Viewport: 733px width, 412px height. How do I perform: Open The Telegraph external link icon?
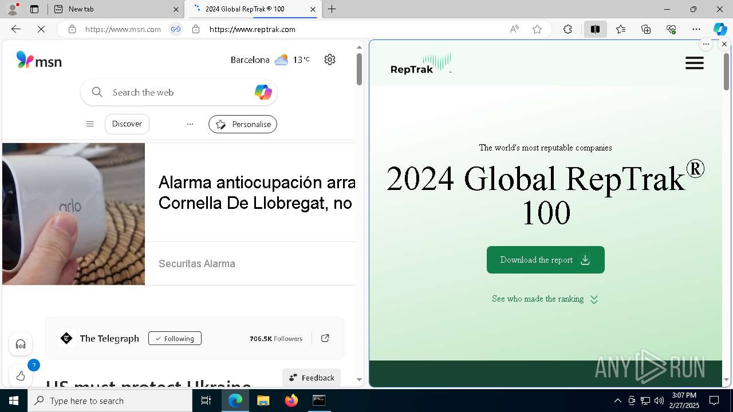point(325,338)
